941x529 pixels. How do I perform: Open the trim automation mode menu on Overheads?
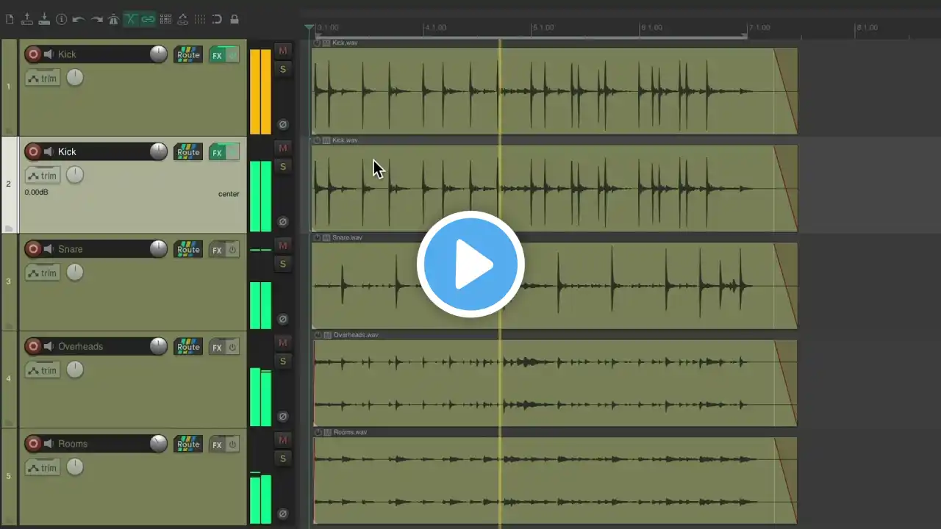coord(43,370)
